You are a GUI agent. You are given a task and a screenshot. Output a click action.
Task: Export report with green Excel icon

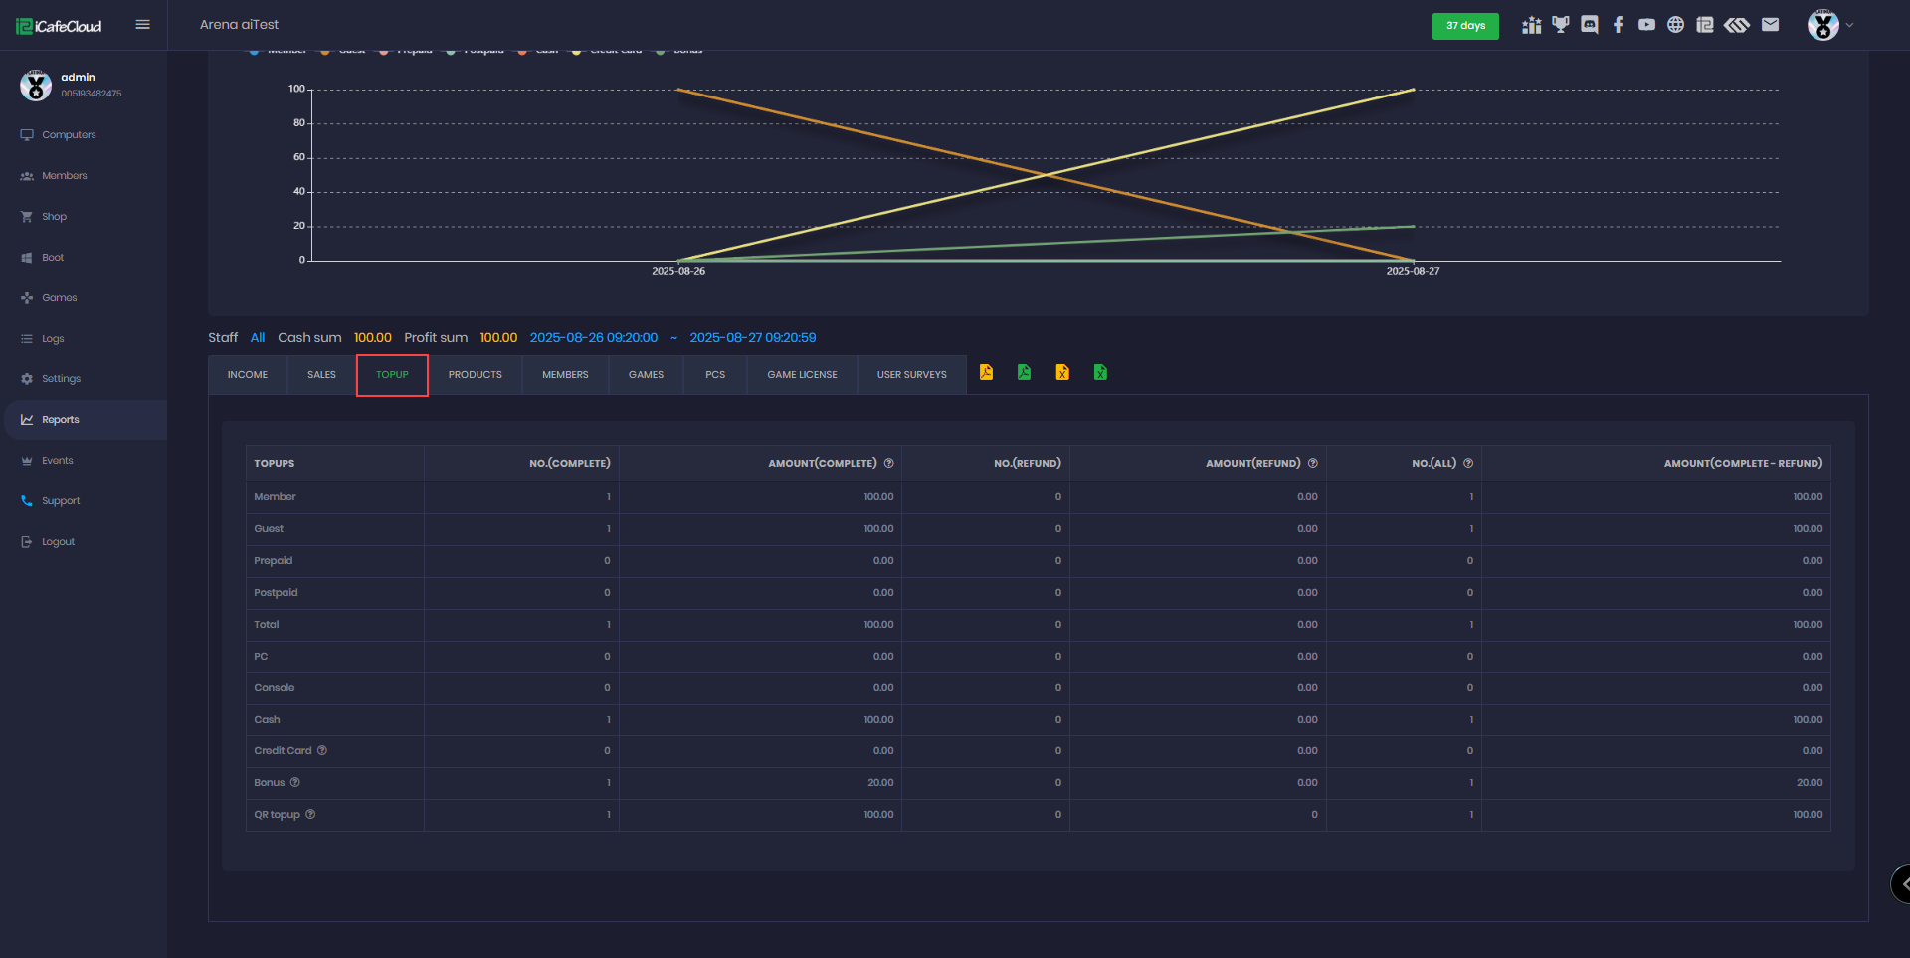[1100, 372]
